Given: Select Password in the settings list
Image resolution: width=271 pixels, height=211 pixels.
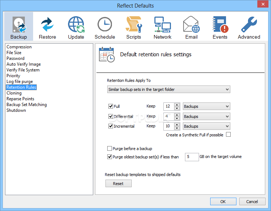Looking at the screenshot, I should pyautogui.click(x=15, y=58).
